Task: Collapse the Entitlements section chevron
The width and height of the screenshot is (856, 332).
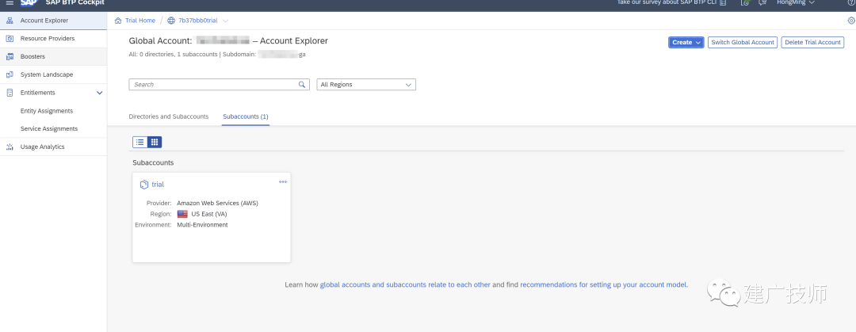Action: click(99, 93)
